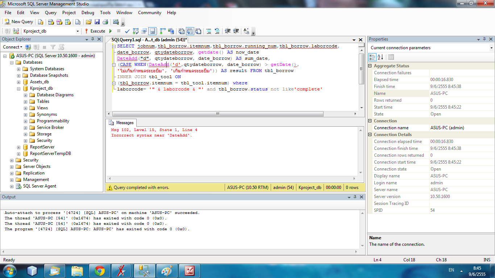Select the Server version property
This screenshot has height=278, width=495.
coord(431,197)
